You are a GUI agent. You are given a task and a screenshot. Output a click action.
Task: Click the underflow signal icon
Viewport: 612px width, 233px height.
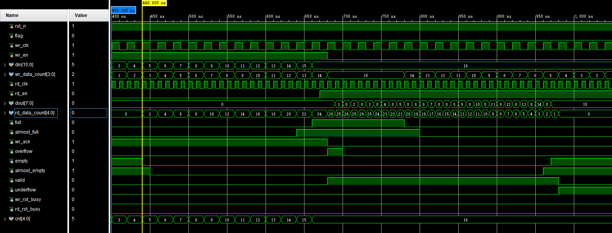(x=11, y=190)
